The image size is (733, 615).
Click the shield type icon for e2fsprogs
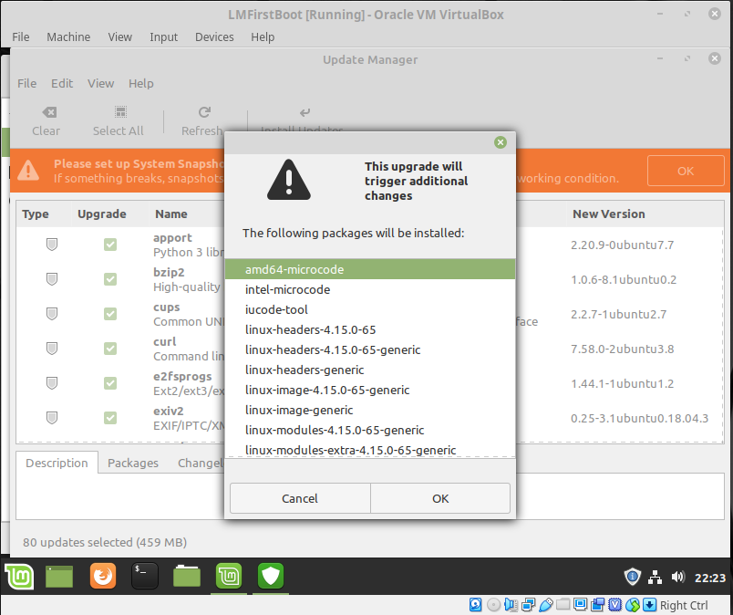pyautogui.click(x=52, y=383)
